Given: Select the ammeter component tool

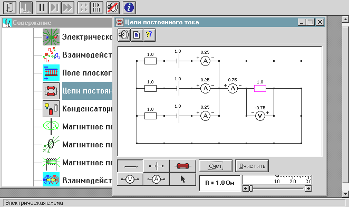Looking at the screenshot, I should pyautogui.click(x=156, y=179).
